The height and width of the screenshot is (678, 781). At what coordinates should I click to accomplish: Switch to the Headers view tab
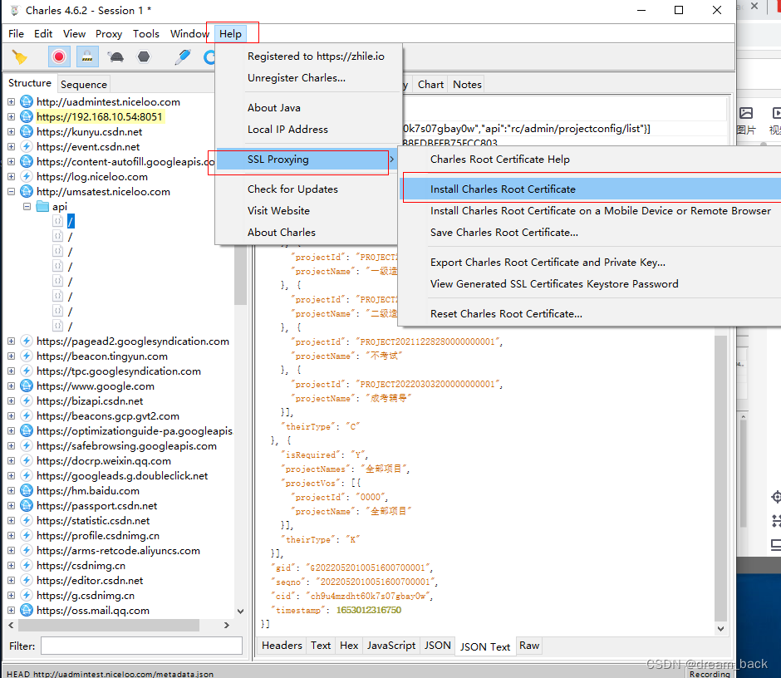tap(282, 646)
